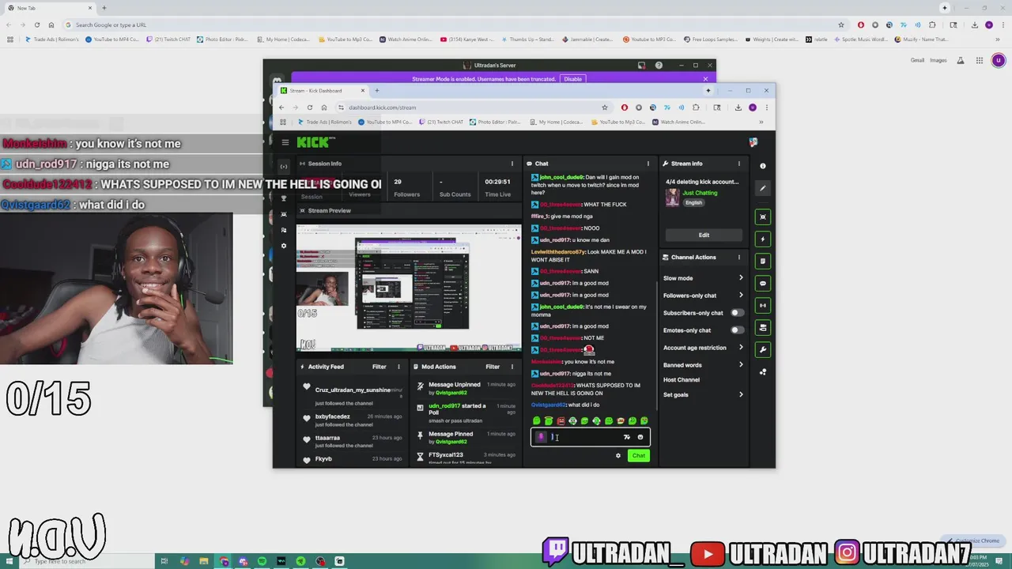Open the Session Info options menu

pyautogui.click(x=512, y=164)
